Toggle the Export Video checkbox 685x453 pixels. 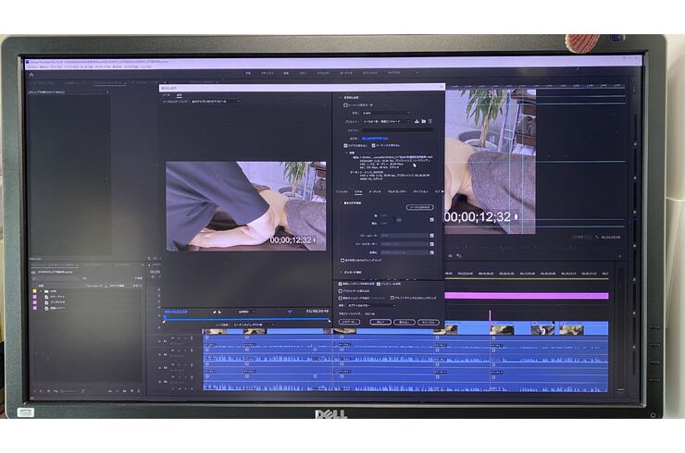pyautogui.click(x=345, y=145)
